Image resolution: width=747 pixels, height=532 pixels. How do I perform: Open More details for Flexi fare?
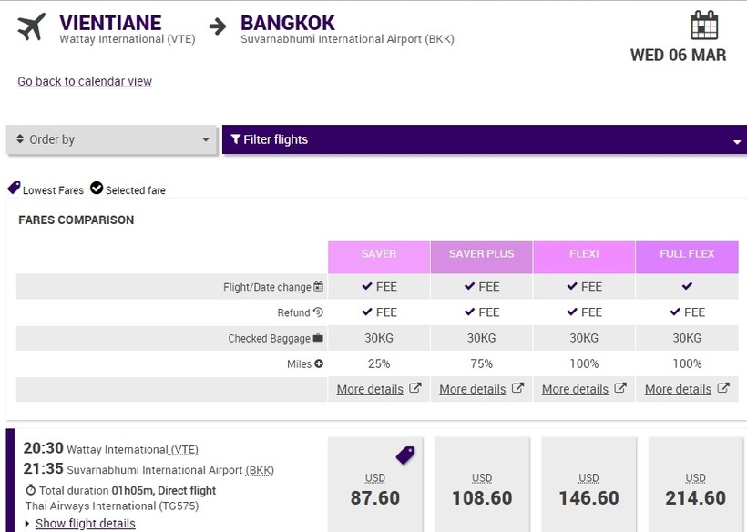tap(575, 389)
